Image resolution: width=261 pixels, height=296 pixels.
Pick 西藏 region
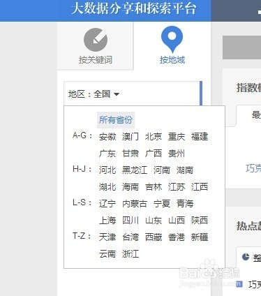[154, 237]
